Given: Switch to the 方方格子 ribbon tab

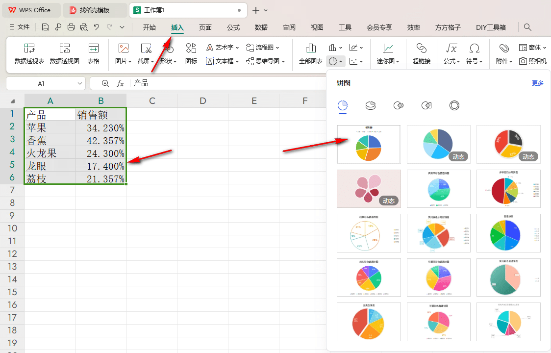Looking at the screenshot, I should click(x=448, y=27).
